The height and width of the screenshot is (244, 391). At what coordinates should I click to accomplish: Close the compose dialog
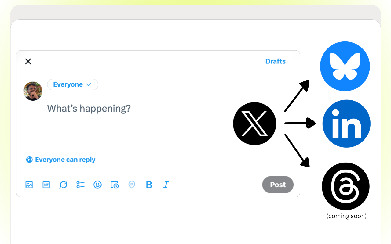tap(28, 61)
